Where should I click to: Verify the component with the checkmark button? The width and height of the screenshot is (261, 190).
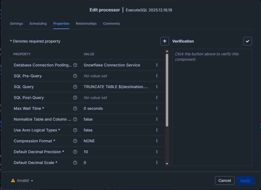pos(247,41)
